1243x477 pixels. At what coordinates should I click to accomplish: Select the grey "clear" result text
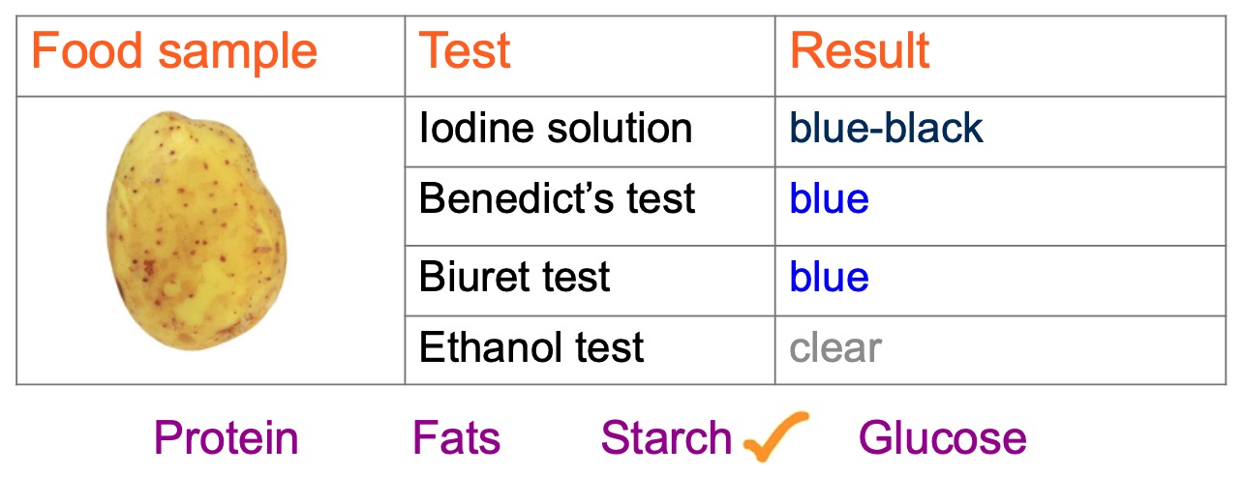click(835, 347)
